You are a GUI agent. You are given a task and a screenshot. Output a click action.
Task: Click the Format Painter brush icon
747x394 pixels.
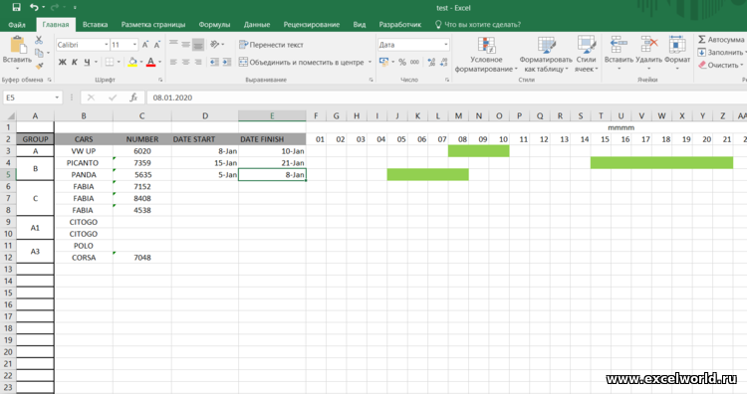(39, 65)
